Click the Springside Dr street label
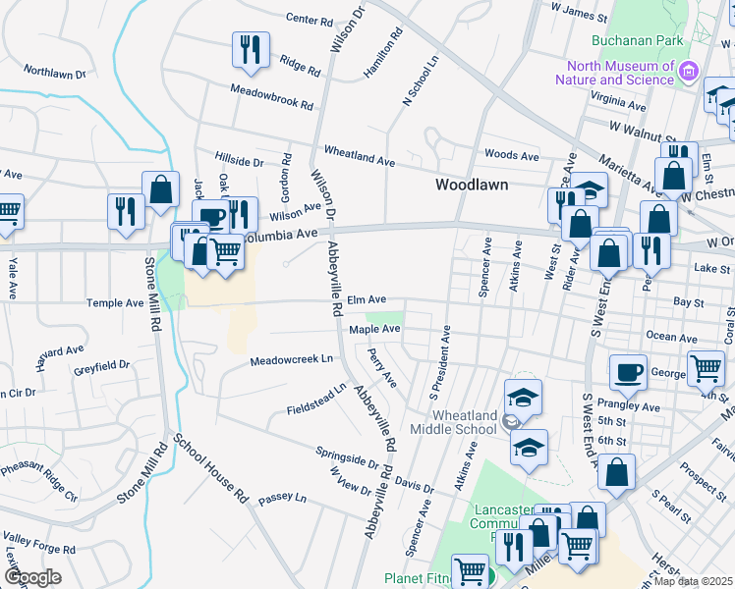 pos(347,457)
